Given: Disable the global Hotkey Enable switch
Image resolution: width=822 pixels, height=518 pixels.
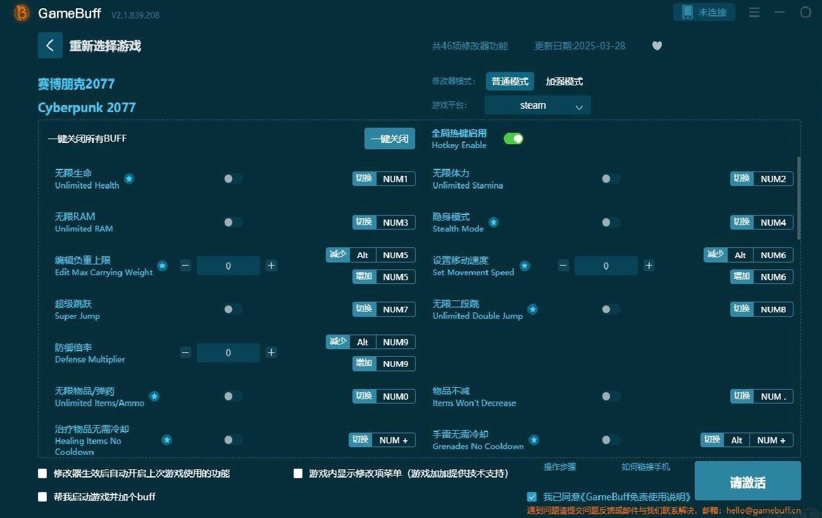Looking at the screenshot, I should 513,139.
